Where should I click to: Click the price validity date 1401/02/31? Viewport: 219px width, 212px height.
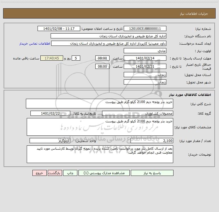(x=145, y=66)
